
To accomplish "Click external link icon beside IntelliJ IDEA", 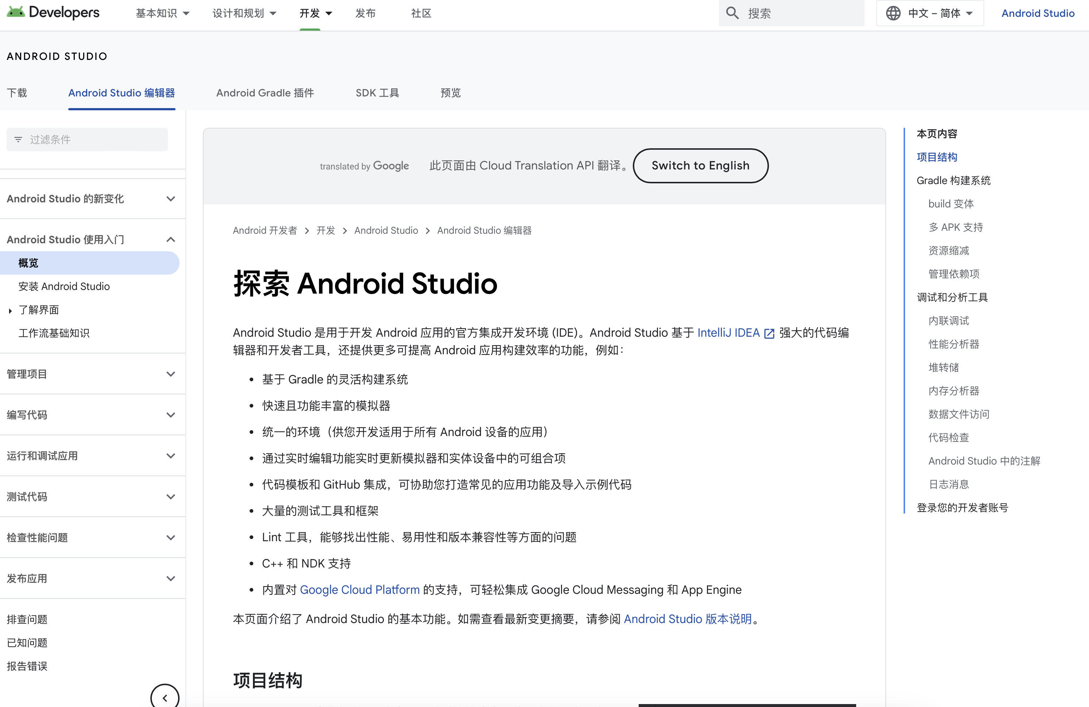I will 769,333.
